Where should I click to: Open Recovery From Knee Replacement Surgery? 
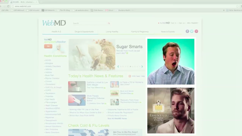[130, 101]
